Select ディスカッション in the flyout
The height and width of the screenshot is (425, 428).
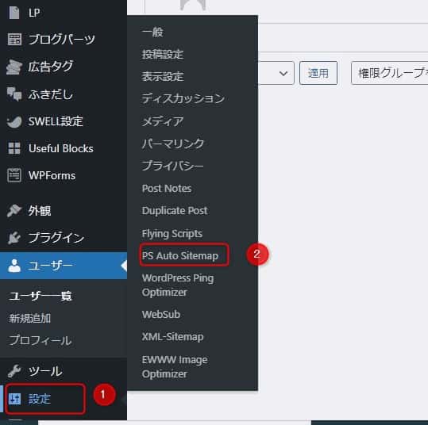[x=183, y=98]
